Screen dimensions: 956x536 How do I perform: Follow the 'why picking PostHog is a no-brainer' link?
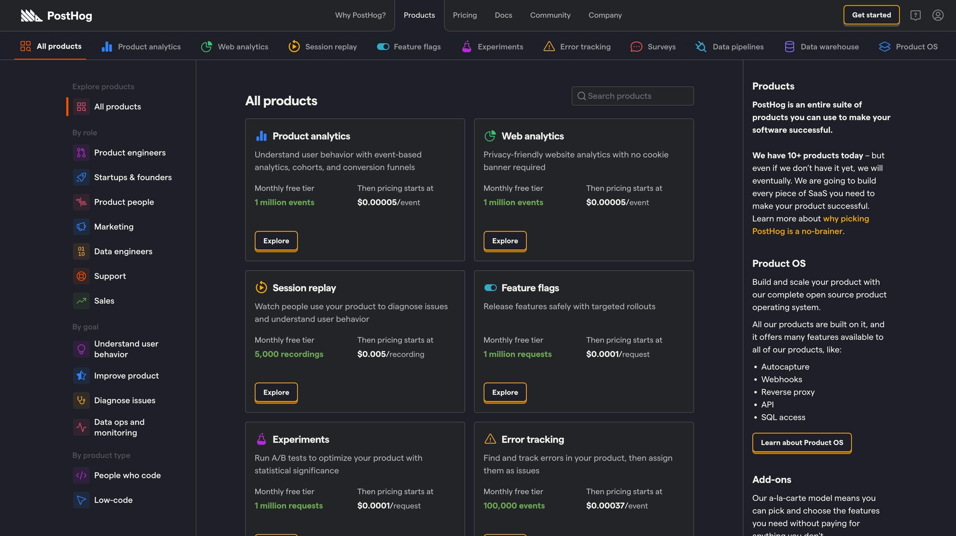pos(811,225)
